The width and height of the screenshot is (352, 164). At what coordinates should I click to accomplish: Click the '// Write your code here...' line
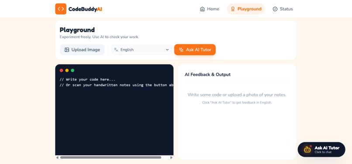pos(87,80)
